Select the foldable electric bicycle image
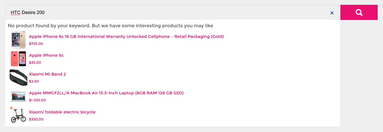This screenshot has width=383, height=132. pos(19,115)
